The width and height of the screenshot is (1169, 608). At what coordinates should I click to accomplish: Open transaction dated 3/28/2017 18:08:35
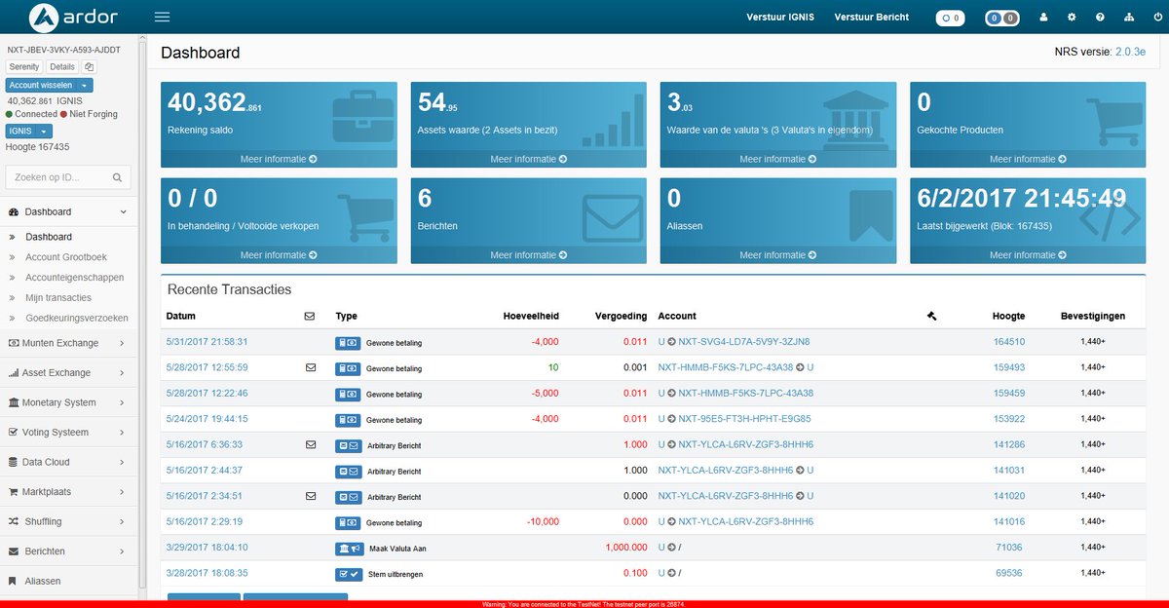(207, 573)
